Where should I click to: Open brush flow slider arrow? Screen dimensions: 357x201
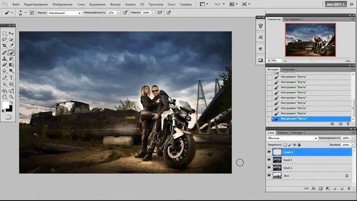coord(153,13)
